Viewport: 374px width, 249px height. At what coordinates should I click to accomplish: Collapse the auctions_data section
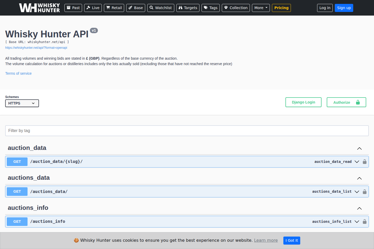(x=359, y=178)
